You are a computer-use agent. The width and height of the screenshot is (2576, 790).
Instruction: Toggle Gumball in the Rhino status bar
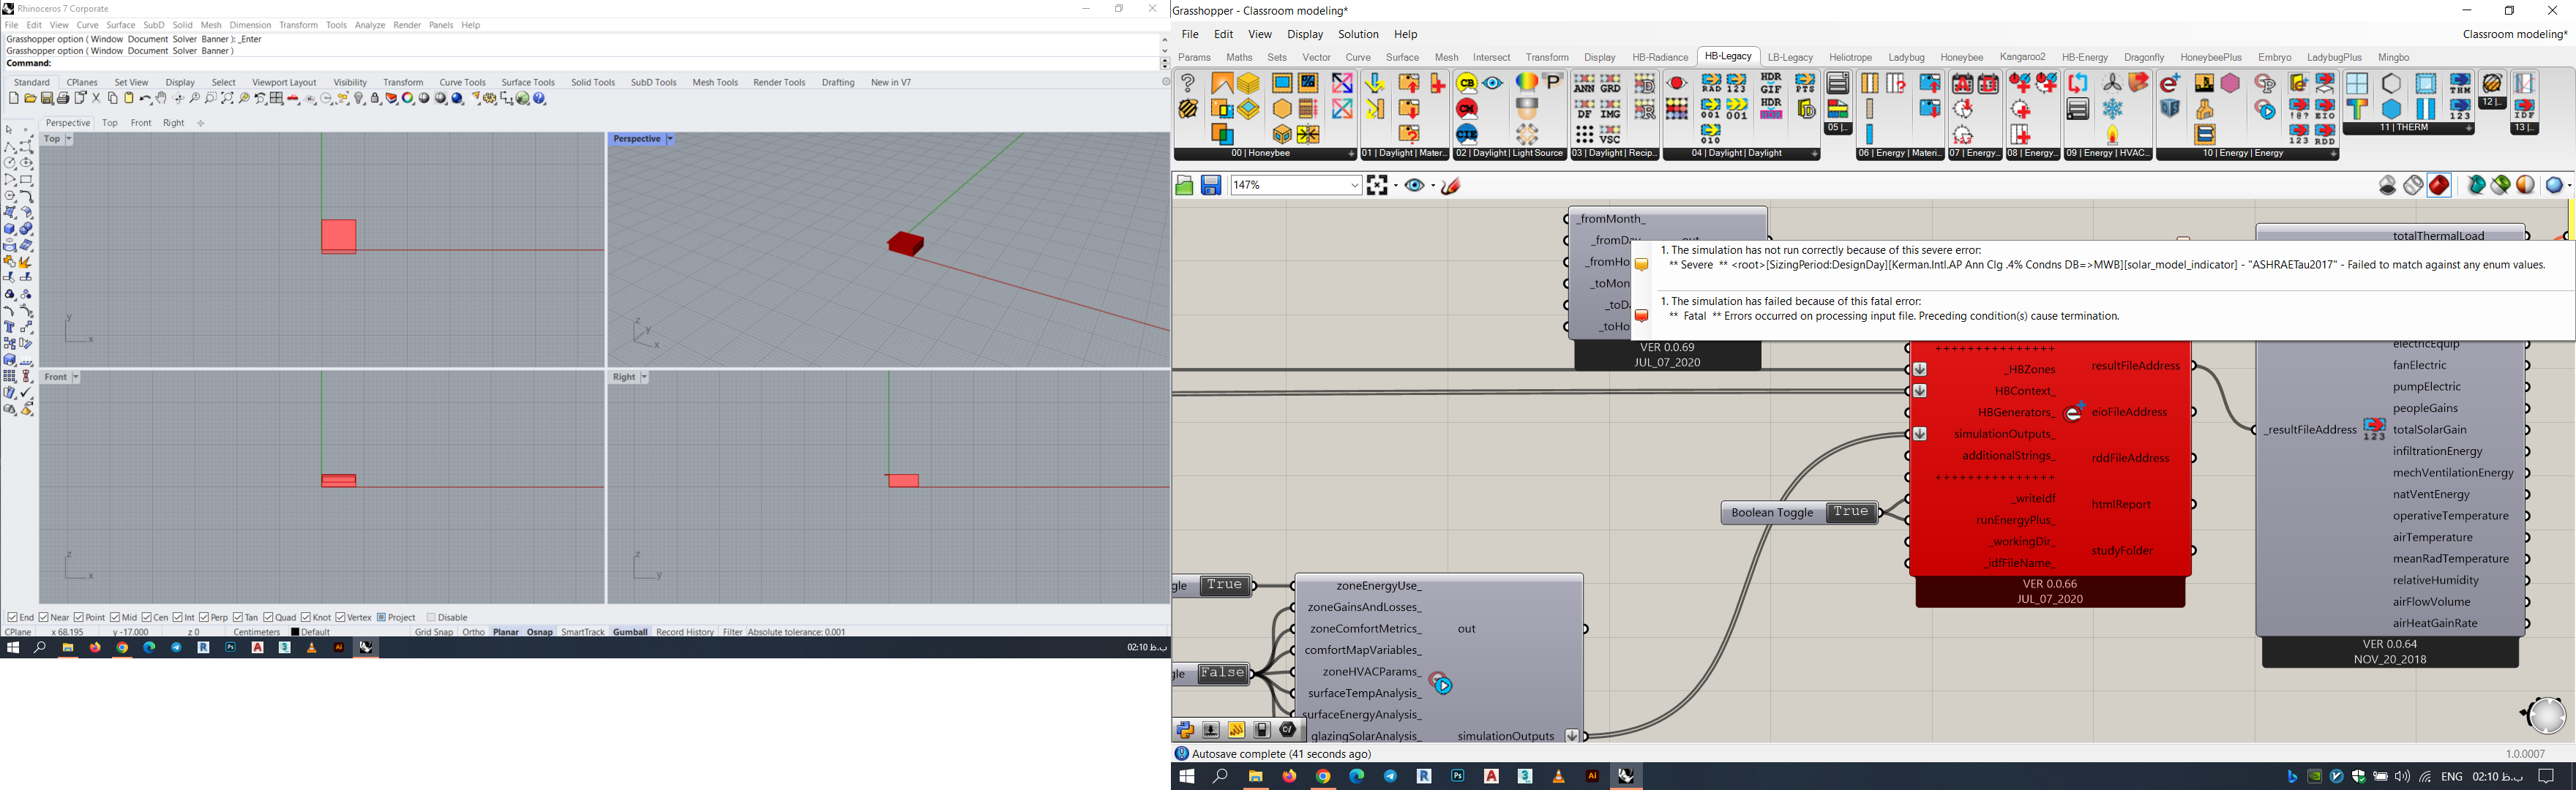click(x=630, y=632)
